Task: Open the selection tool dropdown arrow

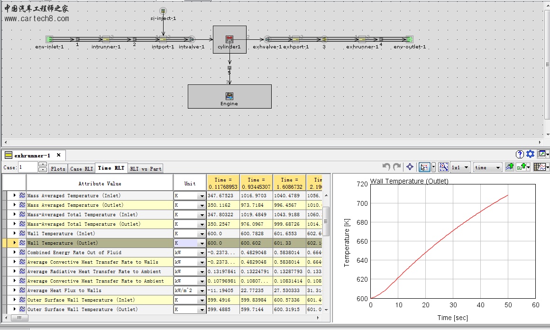Action: coord(433,167)
